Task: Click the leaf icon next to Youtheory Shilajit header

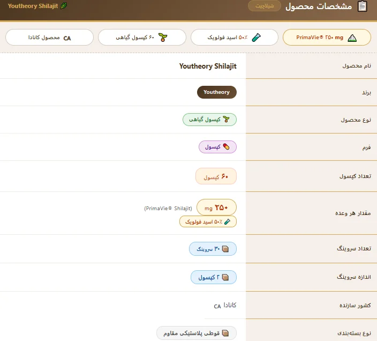Action: [x=64, y=6]
